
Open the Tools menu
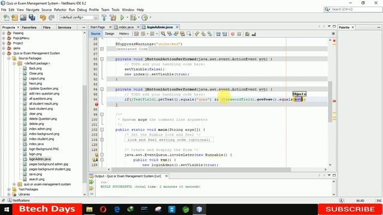click(x=115, y=10)
